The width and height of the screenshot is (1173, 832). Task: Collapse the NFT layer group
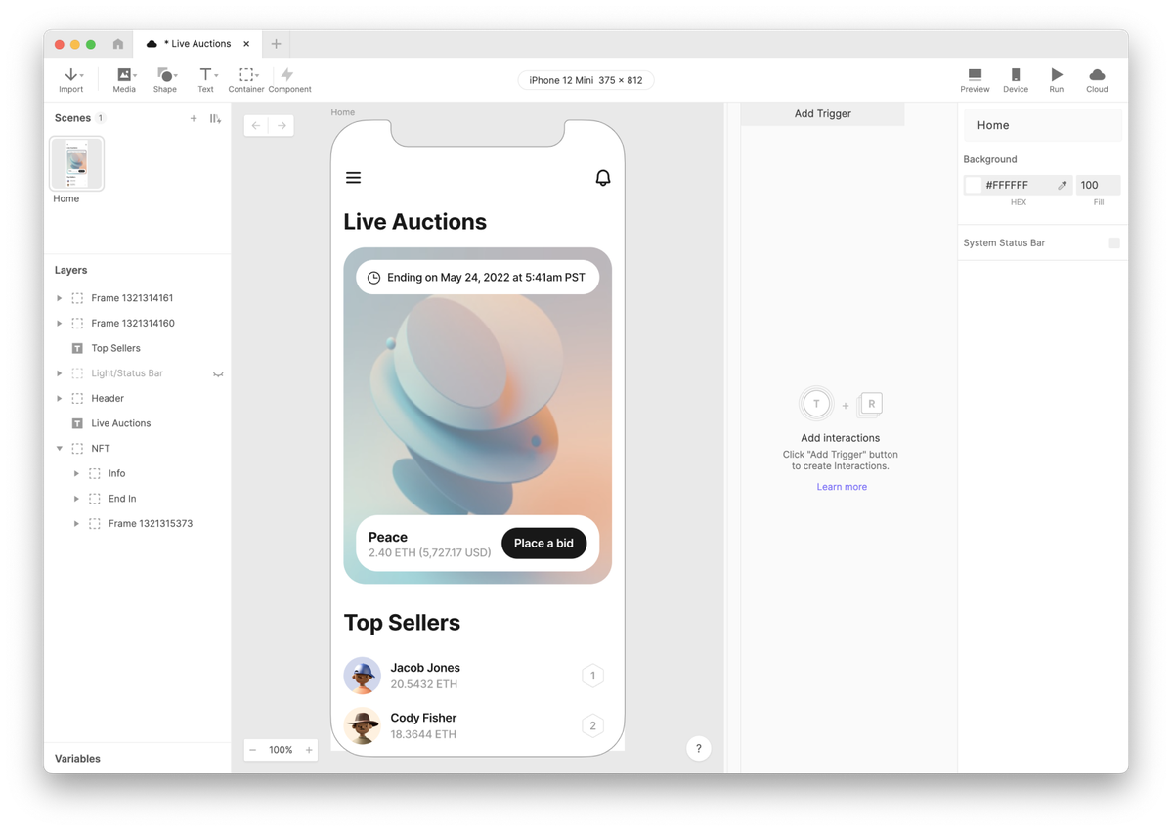(59, 448)
